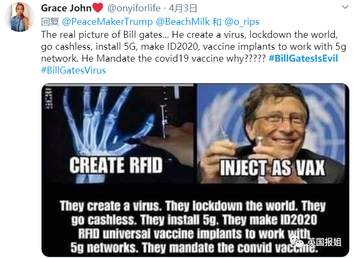Open the @PeaceMakerTrump mention

107,22
